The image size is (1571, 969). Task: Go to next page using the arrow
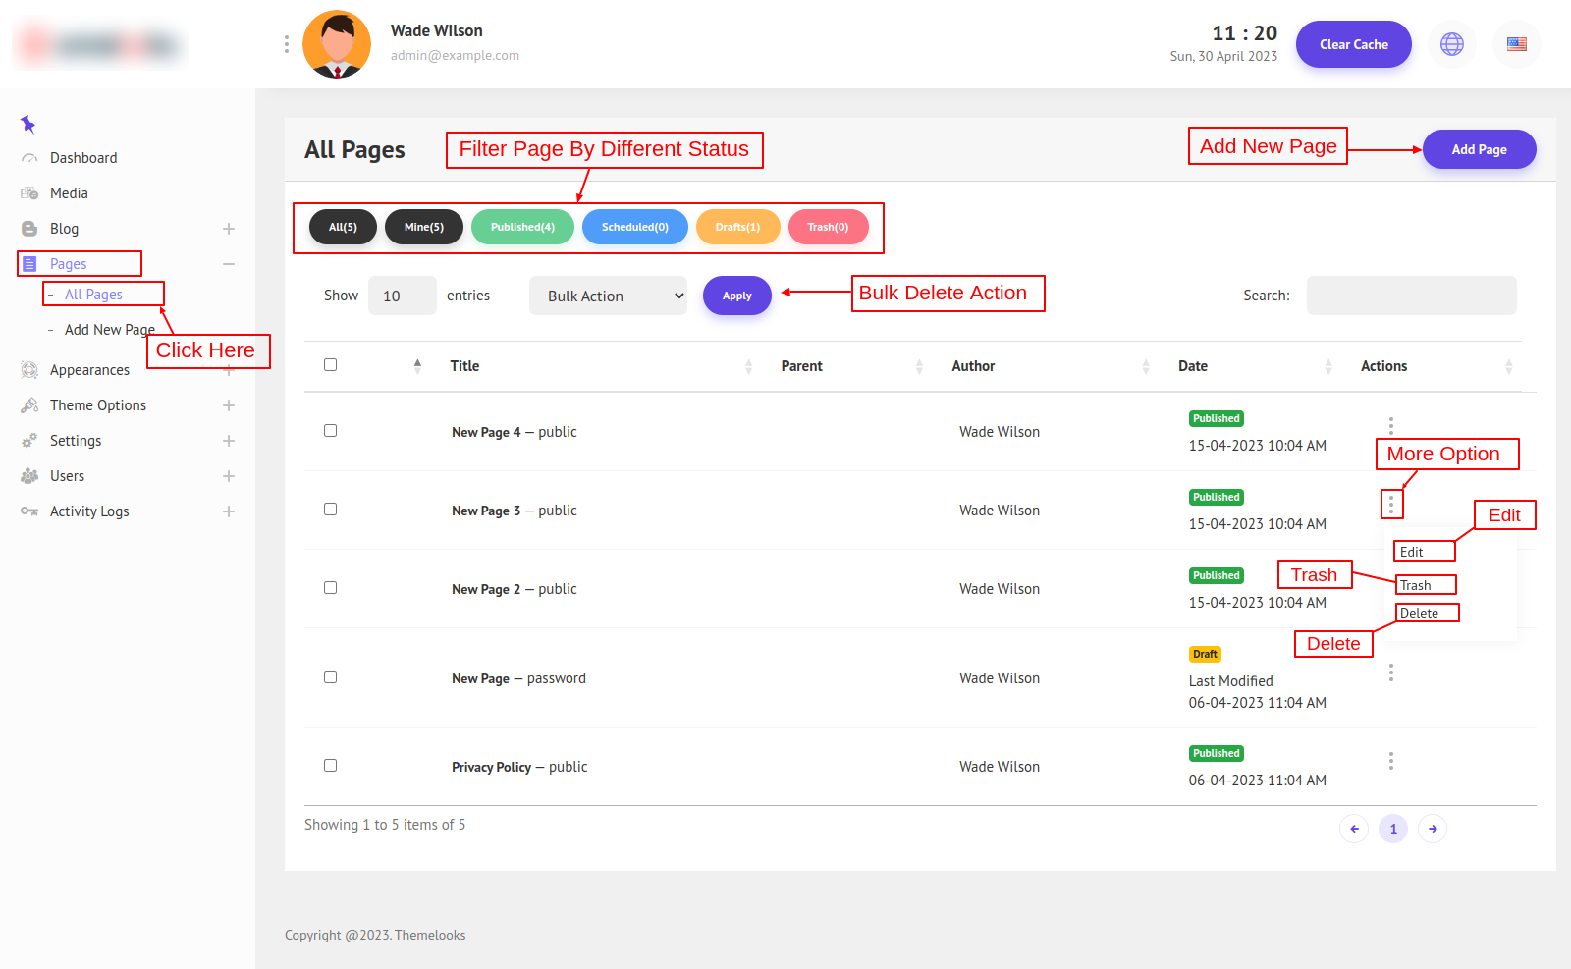click(x=1433, y=829)
